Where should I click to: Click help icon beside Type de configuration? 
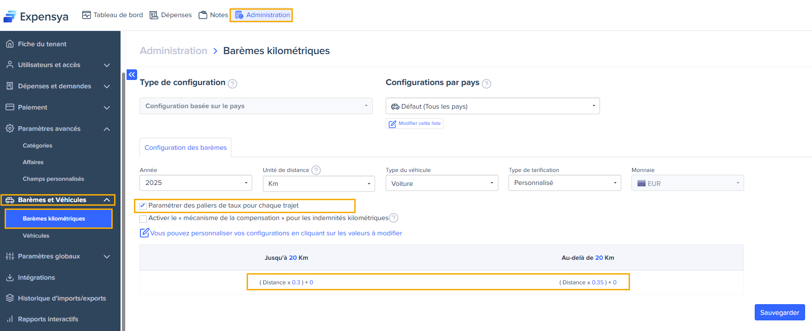coord(233,84)
